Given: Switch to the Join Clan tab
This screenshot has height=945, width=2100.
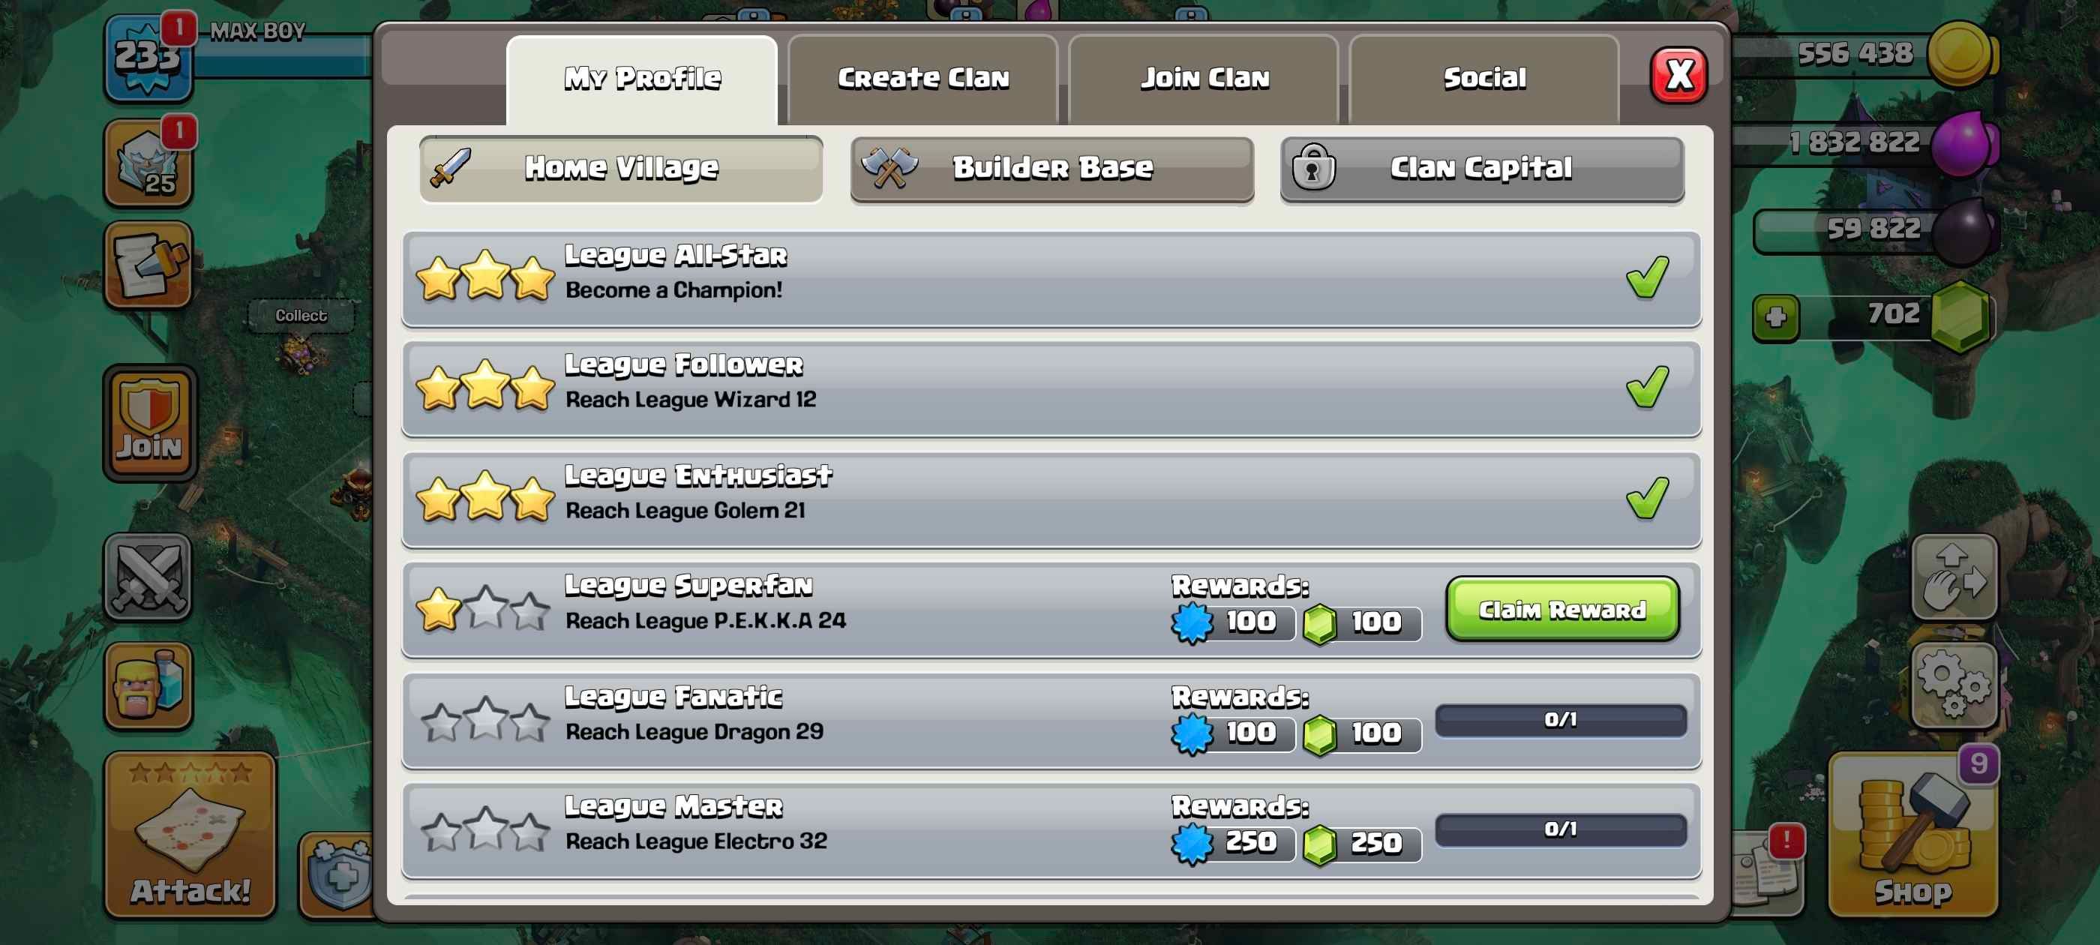Looking at the screenshot, I should 1204,78.
